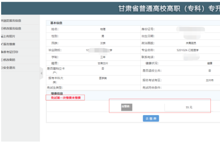Click 安全退出 to log out
The width and height of the screenshot is (220, 148).
(8, 68)
